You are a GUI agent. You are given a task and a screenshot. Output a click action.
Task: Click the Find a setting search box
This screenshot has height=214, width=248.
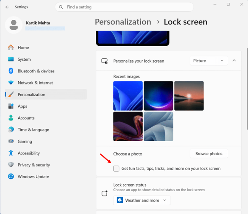(124, 7)
